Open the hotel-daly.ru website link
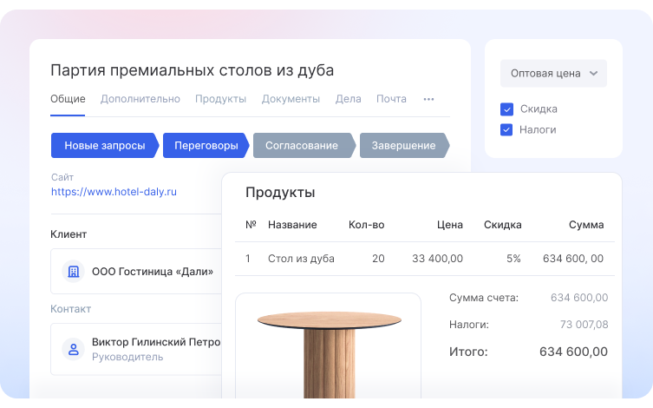653x408 pixels. click(114, 192)
